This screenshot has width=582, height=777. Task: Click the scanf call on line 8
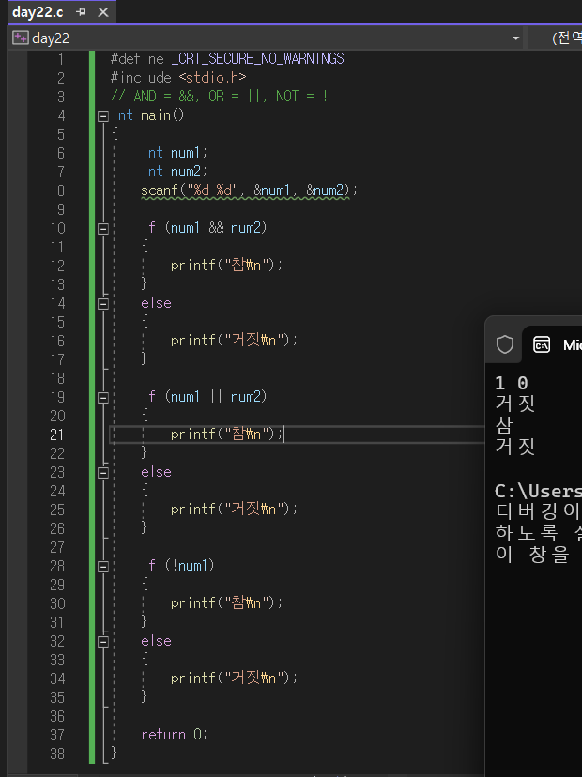[249, 190]
